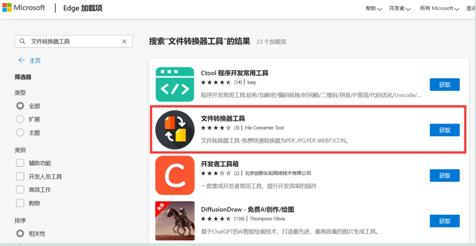The height and width of the screenshot is (246, 476).
Task: Click the 文件转换器工具 description text
Action: pos(275,141)
